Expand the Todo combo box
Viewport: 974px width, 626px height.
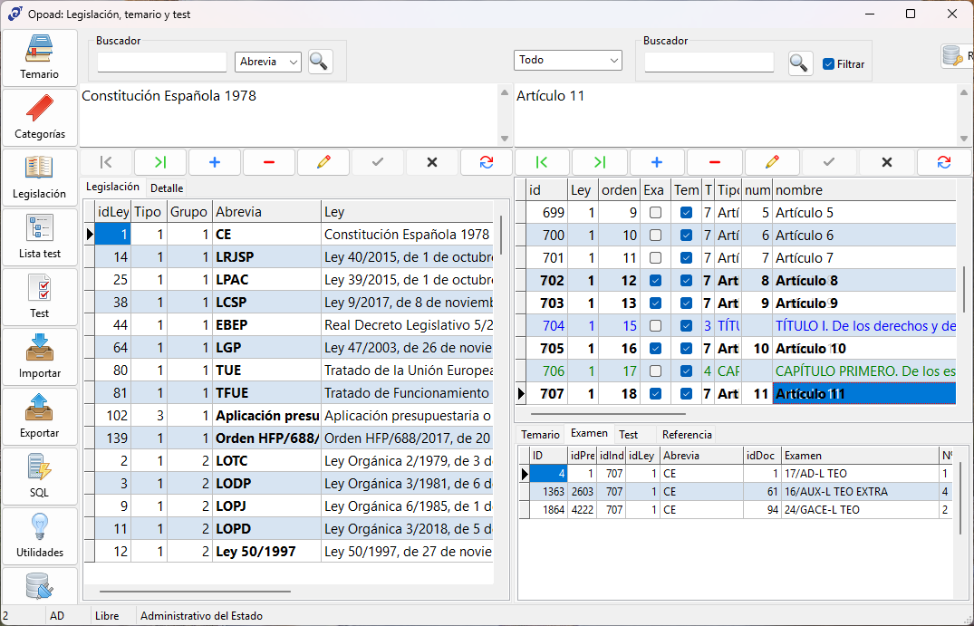tap(568, 60)
